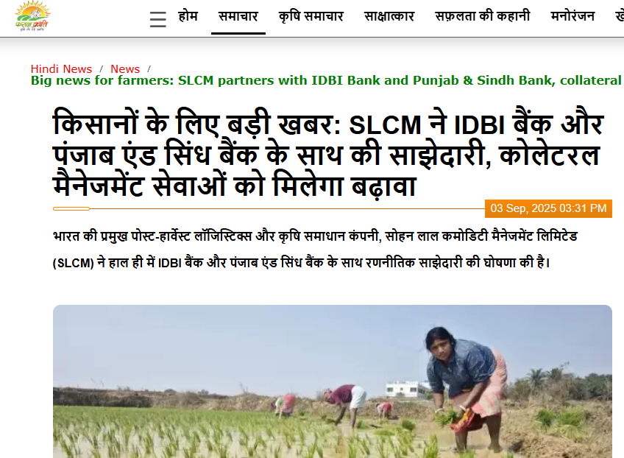Viewport: 624px width, 458px height.
Task: Click the News breadcrumb link
Action: [125, 69]
